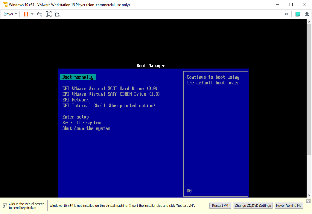The height and width of the screenshot is (214, 312).
Task: Open Change CD/DVD Settings
Action: tap(253, 206)
